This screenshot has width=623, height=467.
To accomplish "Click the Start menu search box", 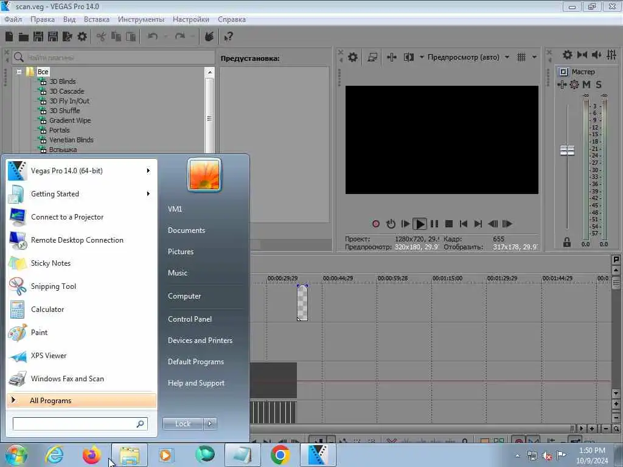I will pyautogui.click(x=80, y=424).
